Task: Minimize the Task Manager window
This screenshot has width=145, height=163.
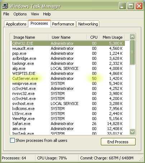Action: pos(122,6)
